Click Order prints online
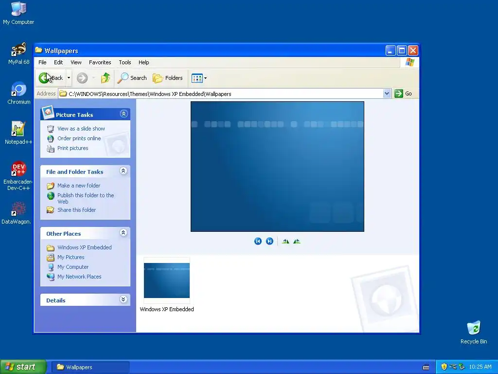This screenshot has width=498, height=374. 79,138
